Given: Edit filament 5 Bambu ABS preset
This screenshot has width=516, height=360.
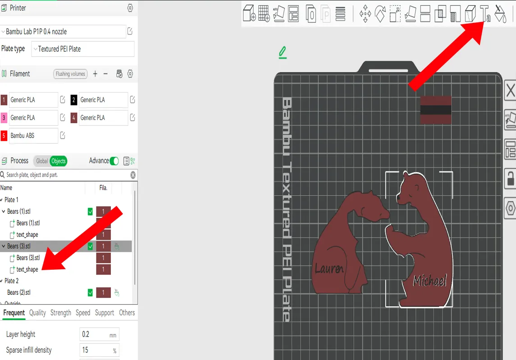Looking at the screenshot, I should tap(63, 135).
